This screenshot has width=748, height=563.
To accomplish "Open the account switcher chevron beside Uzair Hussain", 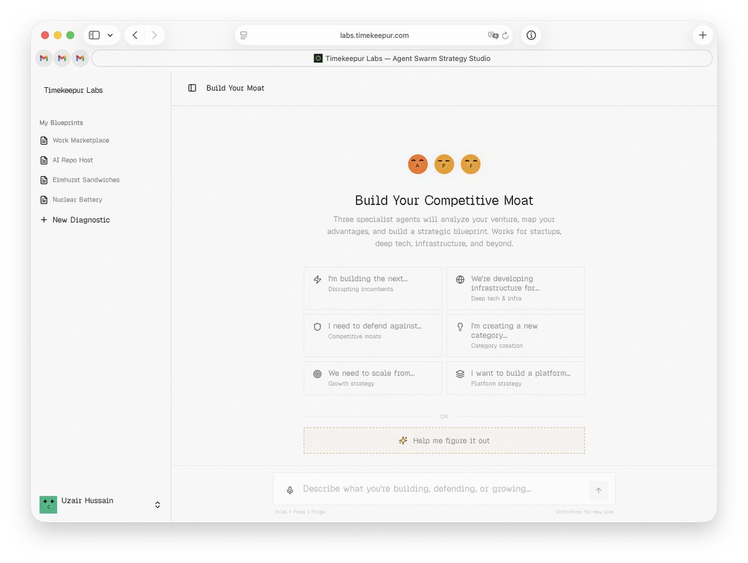I will 157,504.
